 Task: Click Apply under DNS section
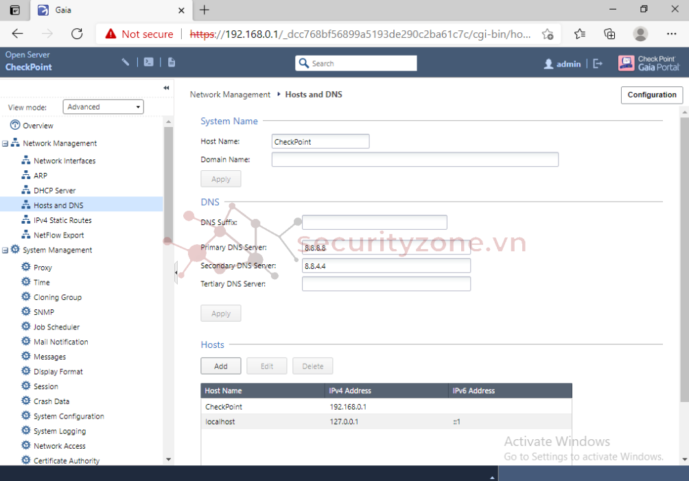click(220, 314)
